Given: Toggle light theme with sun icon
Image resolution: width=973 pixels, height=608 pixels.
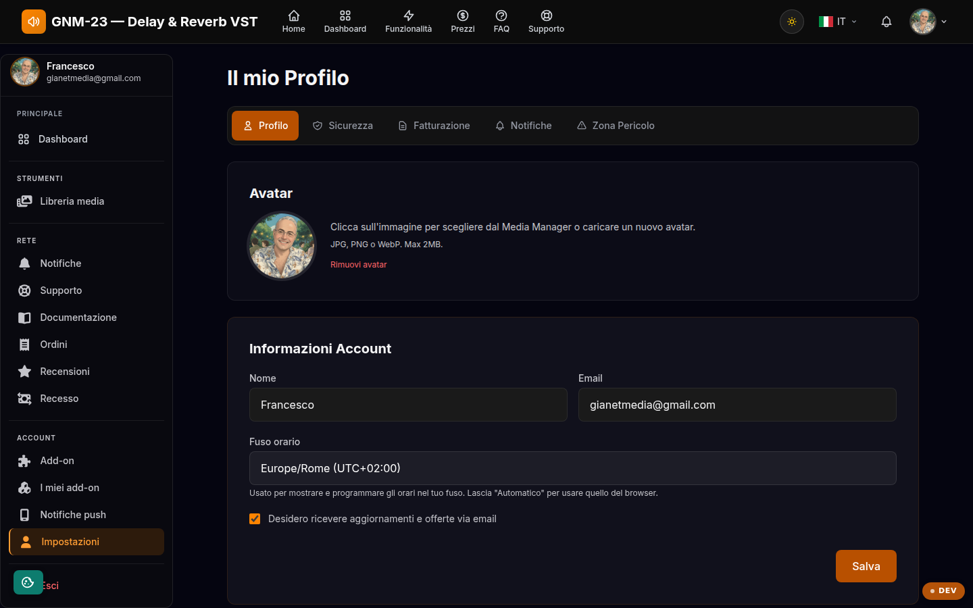Looking at the screenshot, I should coord(792,22).
